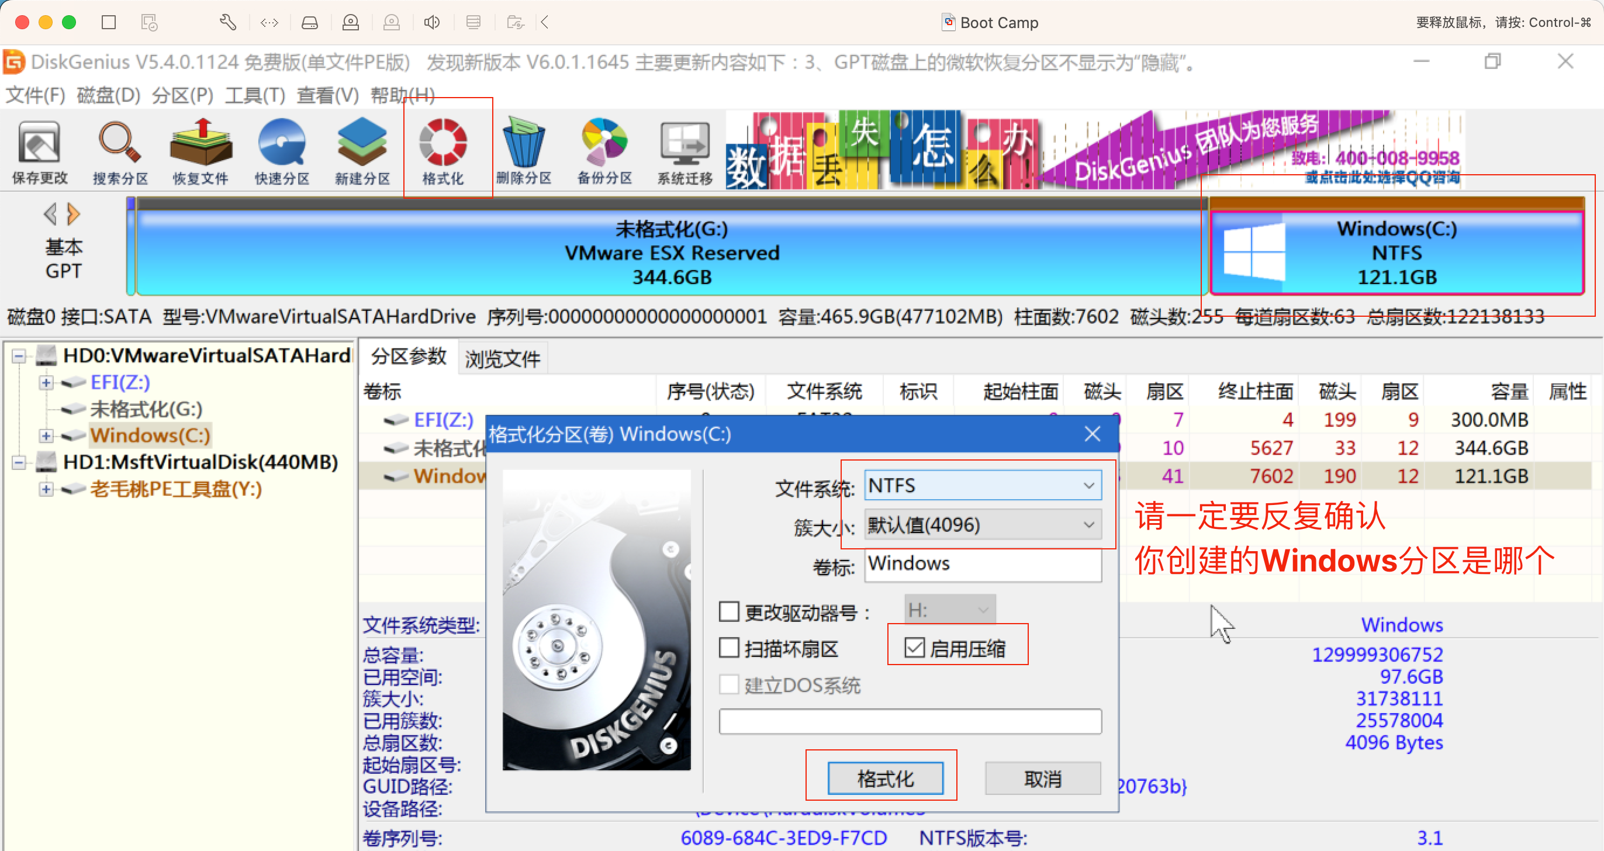Select the New Partition (新建分区) icon

point(362,152)
